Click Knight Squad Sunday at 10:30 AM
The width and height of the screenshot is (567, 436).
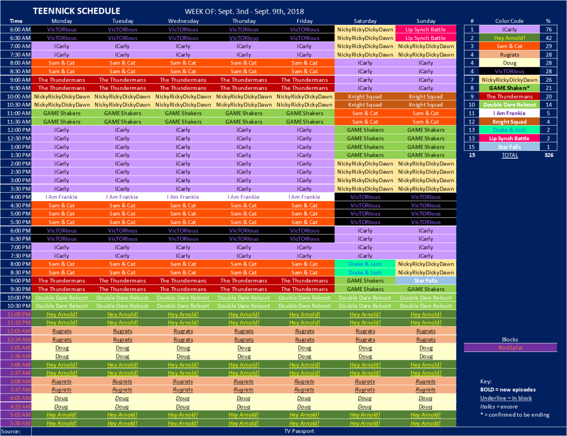(x=426, y=105)
